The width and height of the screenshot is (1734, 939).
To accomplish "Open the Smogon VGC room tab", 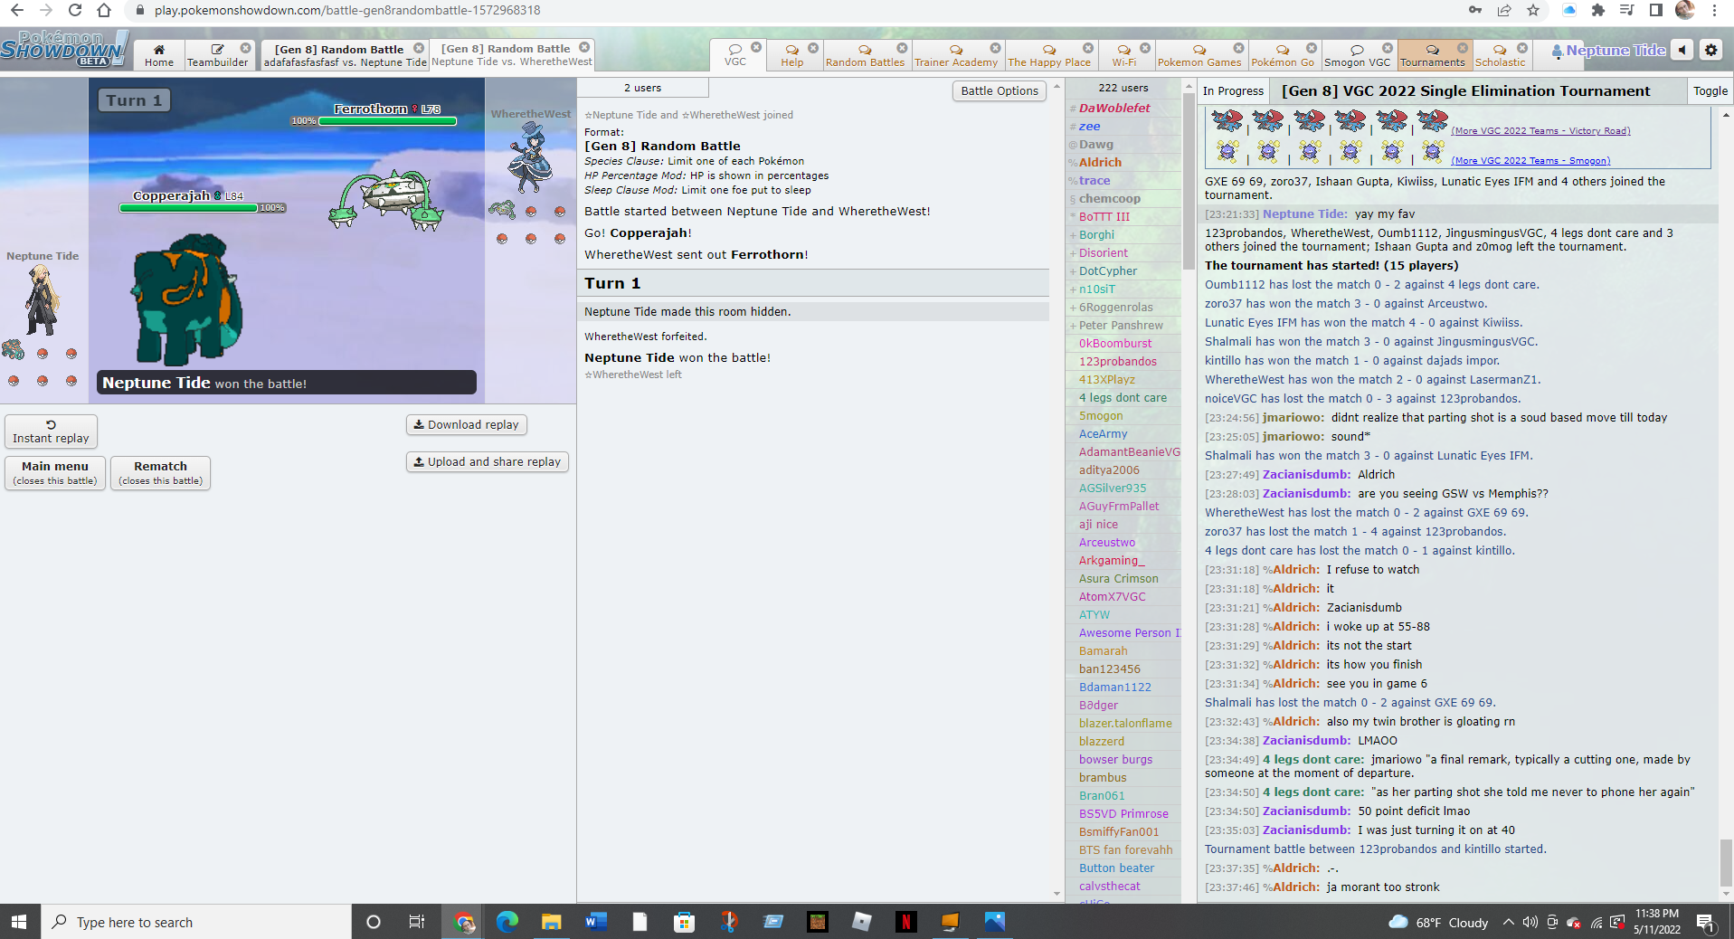I will (x=1357, y=55).
